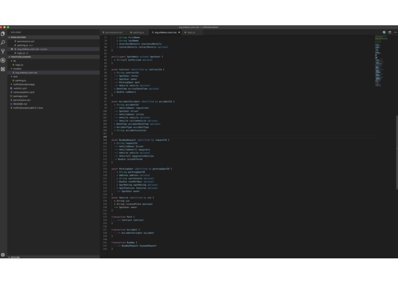Open the Search view in activity bar
Image resolution: width=398 pixels, height=283 pixels.
tap(3, 42)
